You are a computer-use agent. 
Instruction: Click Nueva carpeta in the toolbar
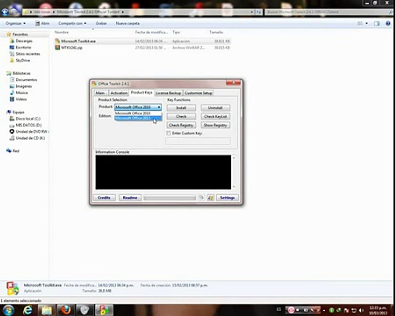(x=127, y=23)
